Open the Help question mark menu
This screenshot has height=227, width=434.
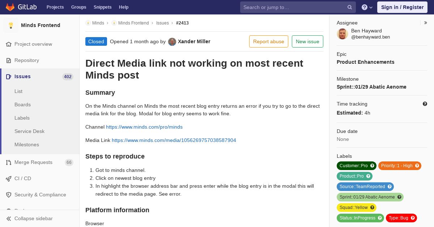pyautogui.click(x=367, y=7)
